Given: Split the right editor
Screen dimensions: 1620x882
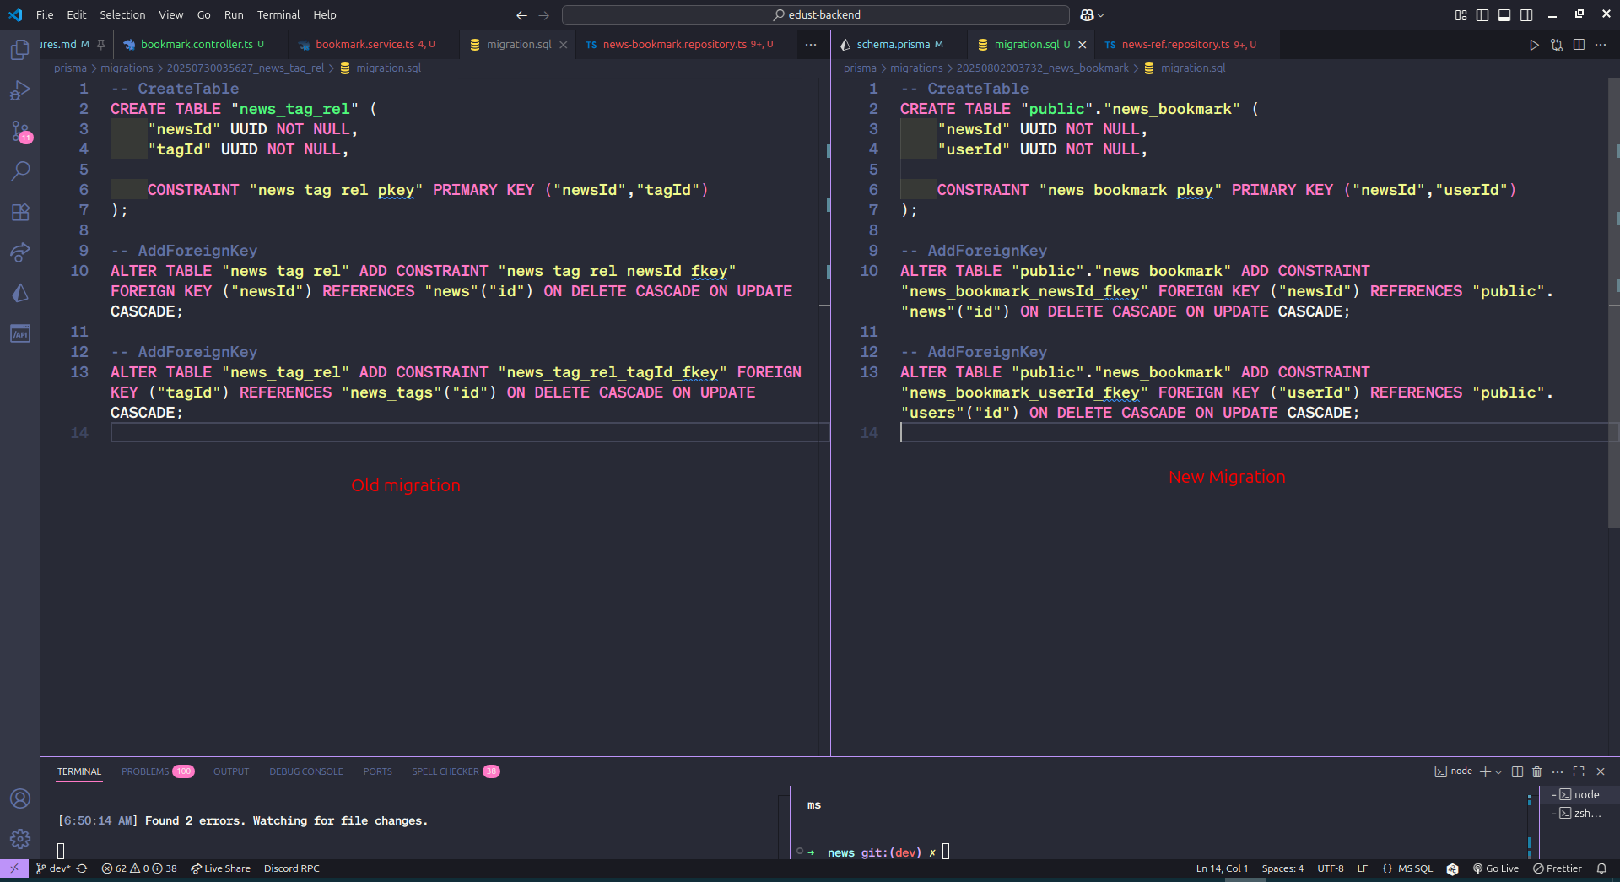Looking at the screenshot, I should tap(1579, 45).
